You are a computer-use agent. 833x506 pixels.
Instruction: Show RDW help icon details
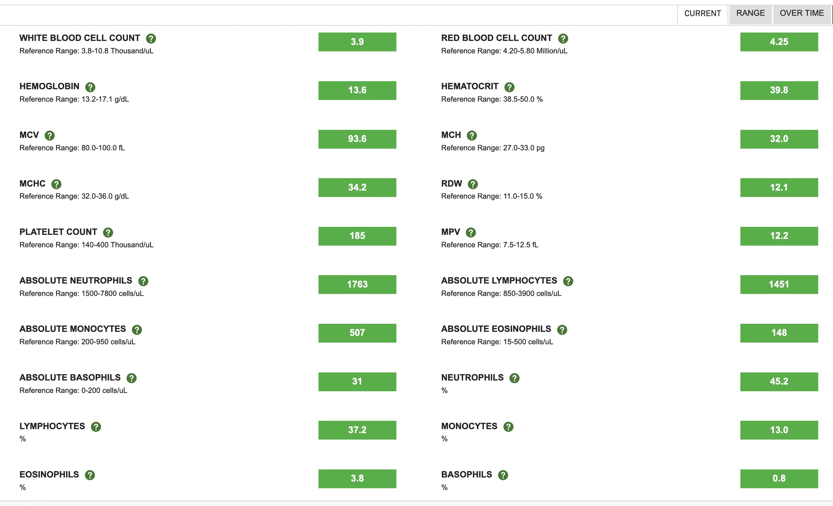click(x=473, y=184)
